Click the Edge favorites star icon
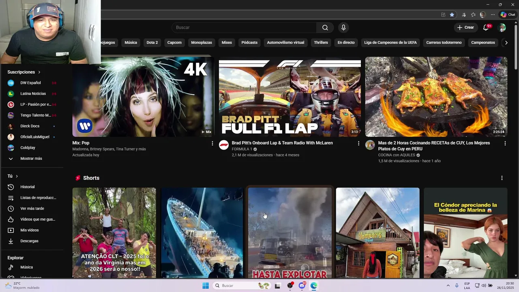 coord(452,15)
